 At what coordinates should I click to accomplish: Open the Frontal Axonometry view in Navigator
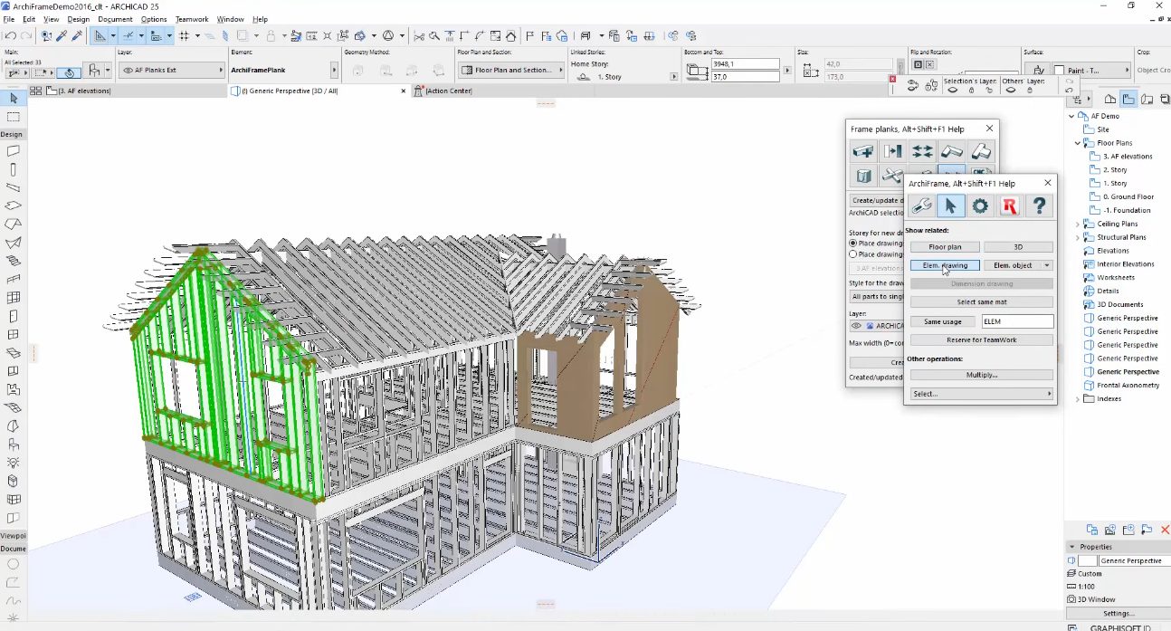(x=1128, y=385)
